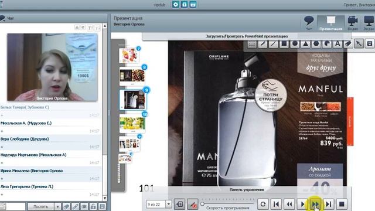The height and width of the screenshot is (211, 375).
Task: Open the settings gear icon in top bar
Action: [x=176, y=4]
